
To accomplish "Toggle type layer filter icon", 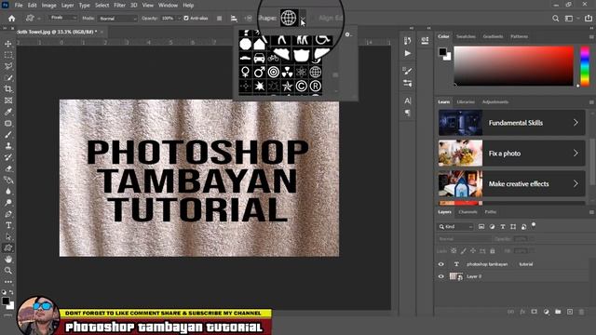I will 503,227.
